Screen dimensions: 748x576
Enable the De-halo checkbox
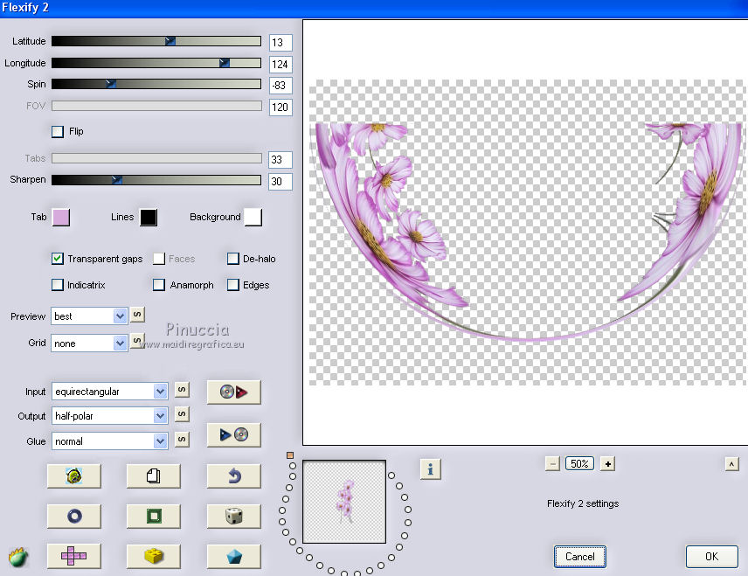(x=232, y=259)
